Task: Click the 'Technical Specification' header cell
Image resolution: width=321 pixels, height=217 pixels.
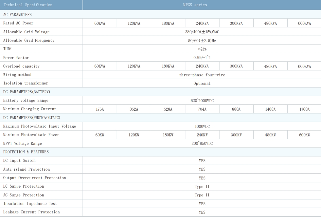Action: (x=27, y=5)
